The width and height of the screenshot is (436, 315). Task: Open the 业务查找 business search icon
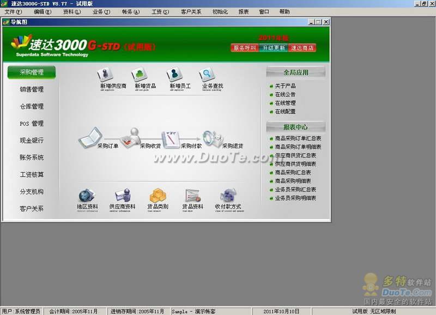point(207,74)
